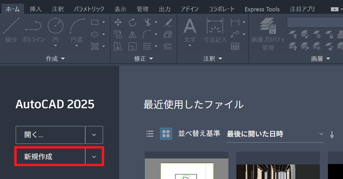Switch to the パラメトリック ribbon tab
The width and height of the screenshot is (343, 179).
coord(89,9)
